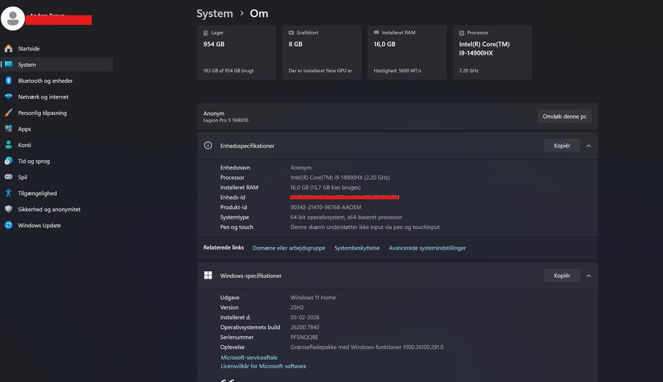
Task: Copy device specs with Kopiér in Enhedsspecifikationer
Action: pyautogui.click(x=562, y=145)
